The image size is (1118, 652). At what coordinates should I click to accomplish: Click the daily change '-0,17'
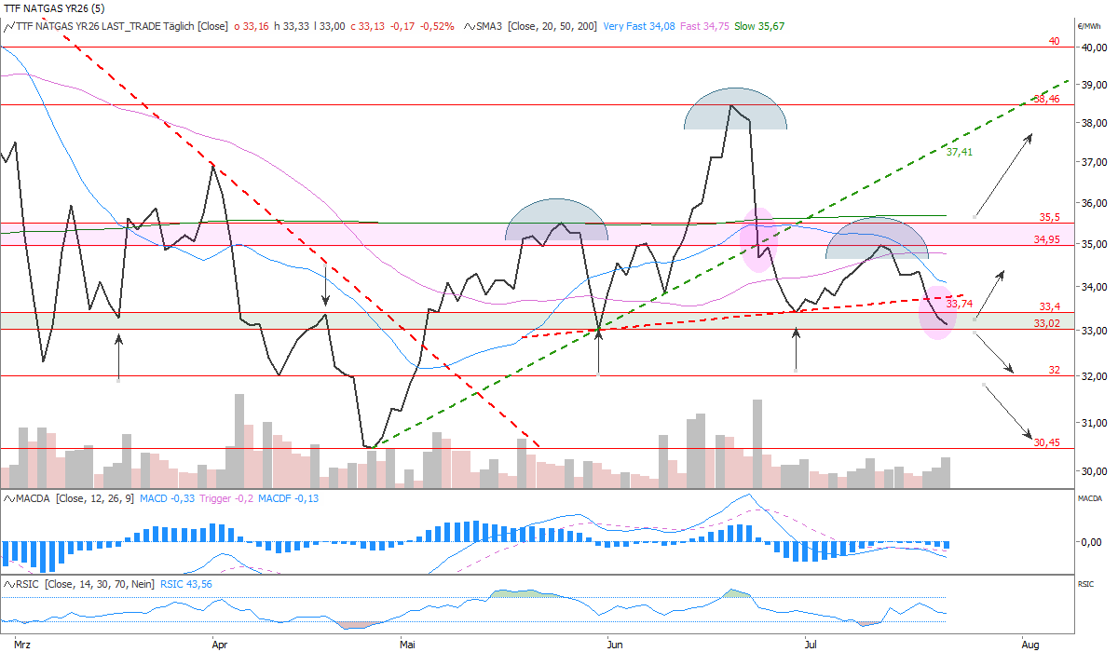point(404,26)
